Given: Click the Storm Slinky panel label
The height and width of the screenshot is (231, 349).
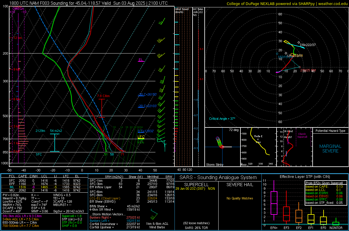Looking at the screenshot, I should point(214,165).
